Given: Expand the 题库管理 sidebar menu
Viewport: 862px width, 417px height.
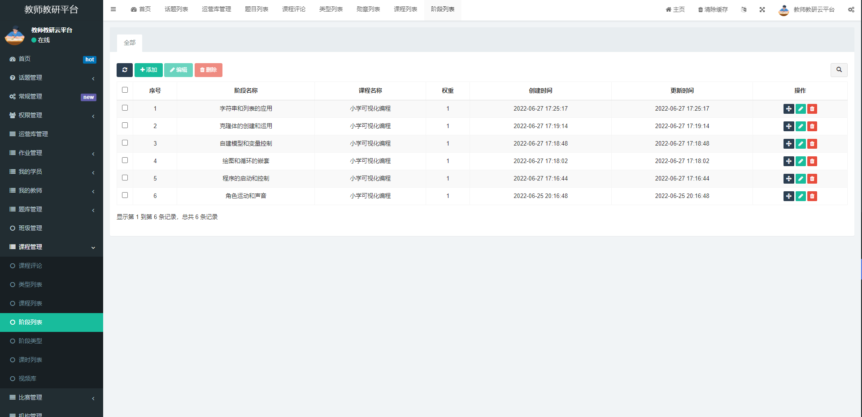Looking at the screenshot, I should click(x=52, y=210).
